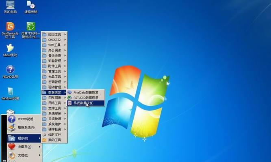Choose 管理工具 in the programs menu

(54, 71)
